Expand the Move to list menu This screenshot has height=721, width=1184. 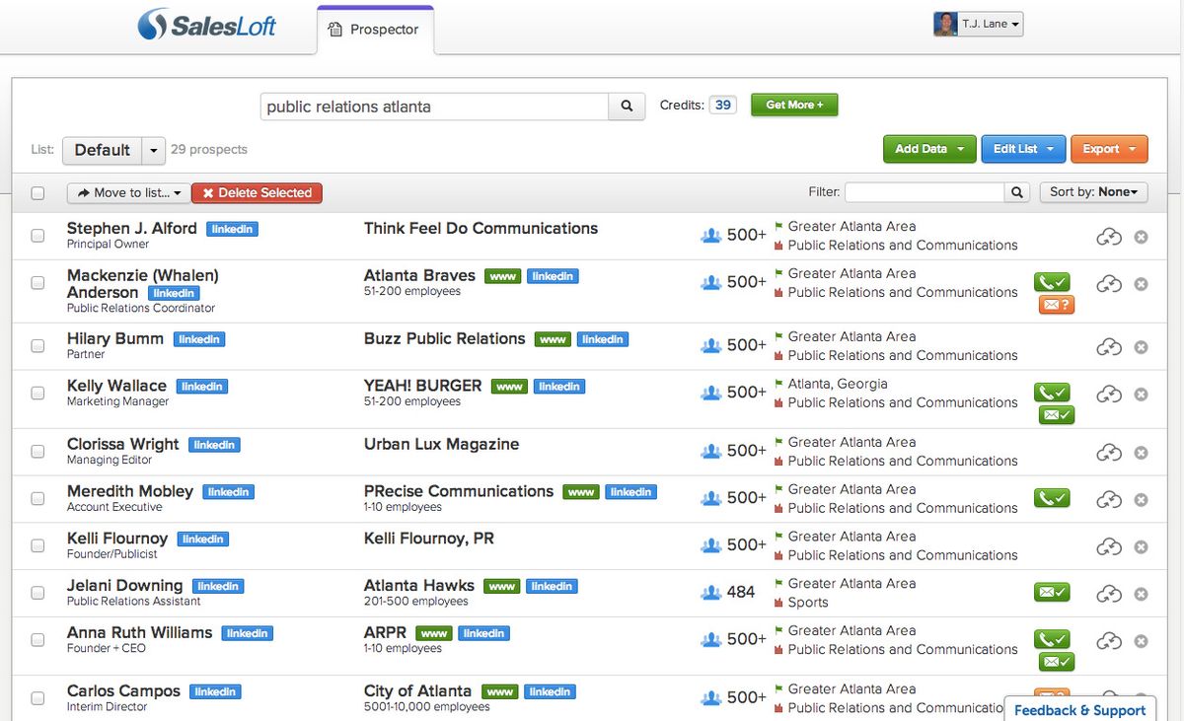pos(126,193)
